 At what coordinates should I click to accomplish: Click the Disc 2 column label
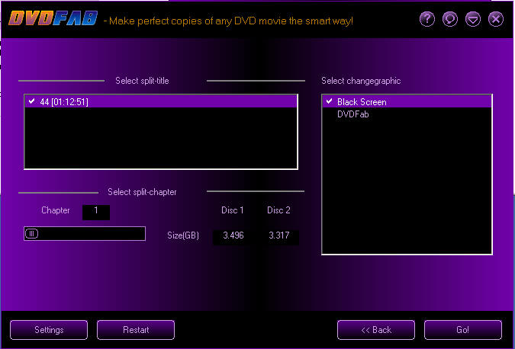coord(278,210)
